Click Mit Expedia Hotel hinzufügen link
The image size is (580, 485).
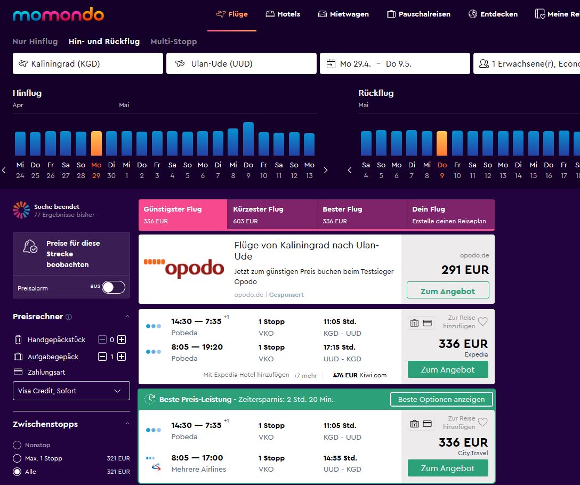click(246, 375)
